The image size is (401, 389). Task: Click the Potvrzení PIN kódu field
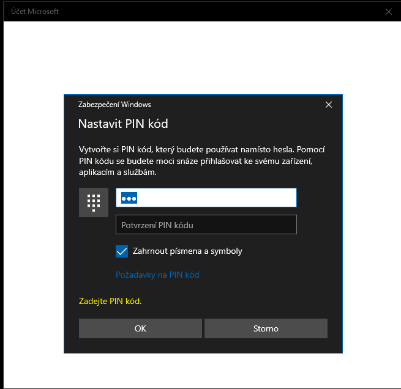click(206, 224)
